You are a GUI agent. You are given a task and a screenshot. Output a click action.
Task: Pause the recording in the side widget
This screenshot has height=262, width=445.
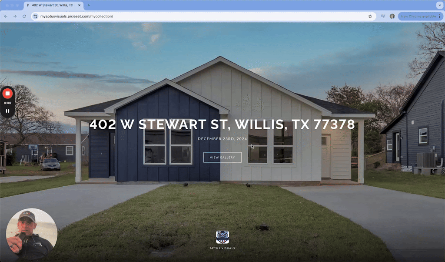7,111
